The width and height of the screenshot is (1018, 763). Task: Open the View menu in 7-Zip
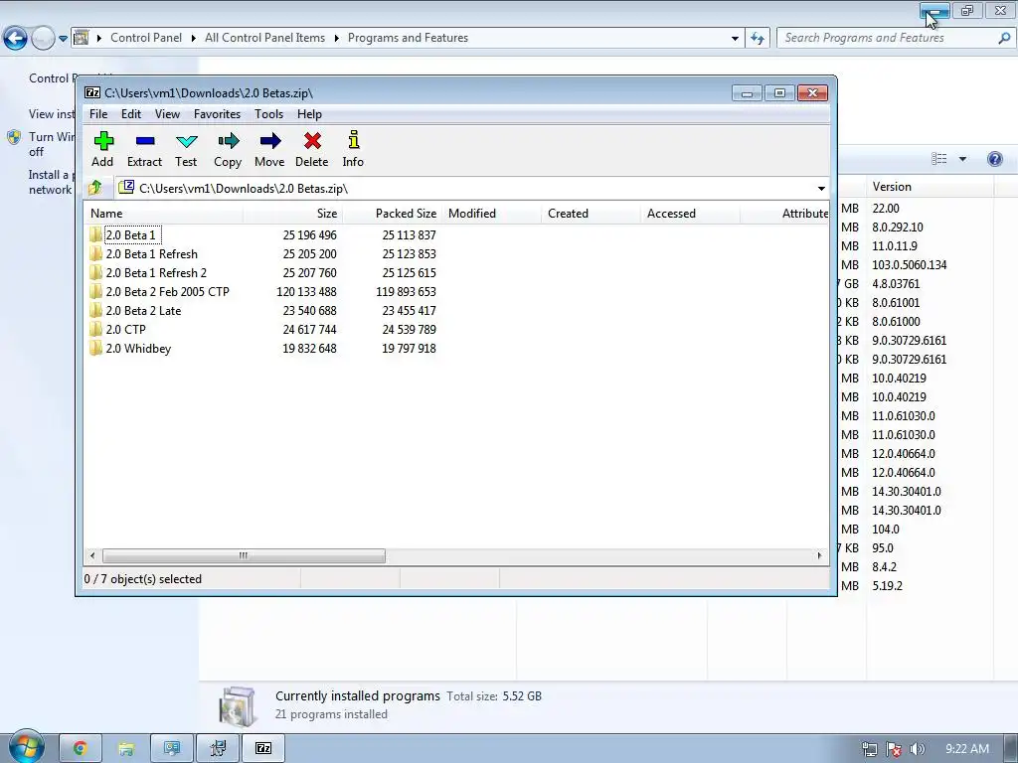point(167,113)
